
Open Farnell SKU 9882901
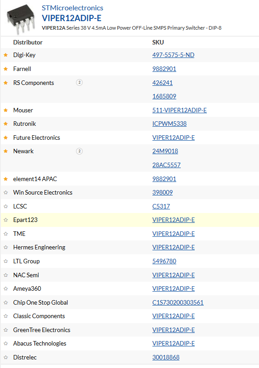(164, 69)
